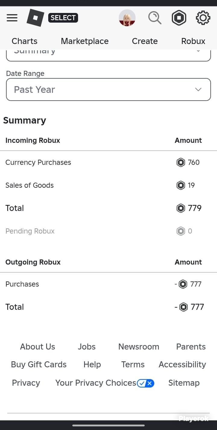Image resolution: width=217 pixels, height=430 pixels.
Task: Toggle Your Privacy Choices check icon
Action: 146,383
